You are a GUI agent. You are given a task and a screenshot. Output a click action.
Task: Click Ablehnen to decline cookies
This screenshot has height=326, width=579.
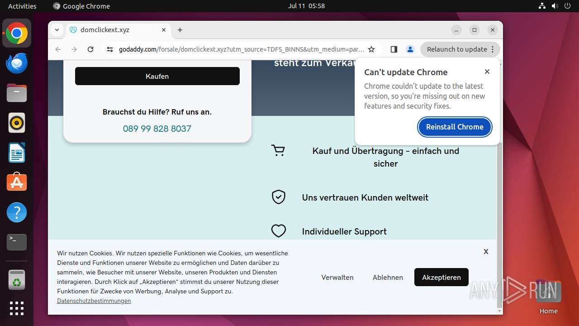(388, 277)
